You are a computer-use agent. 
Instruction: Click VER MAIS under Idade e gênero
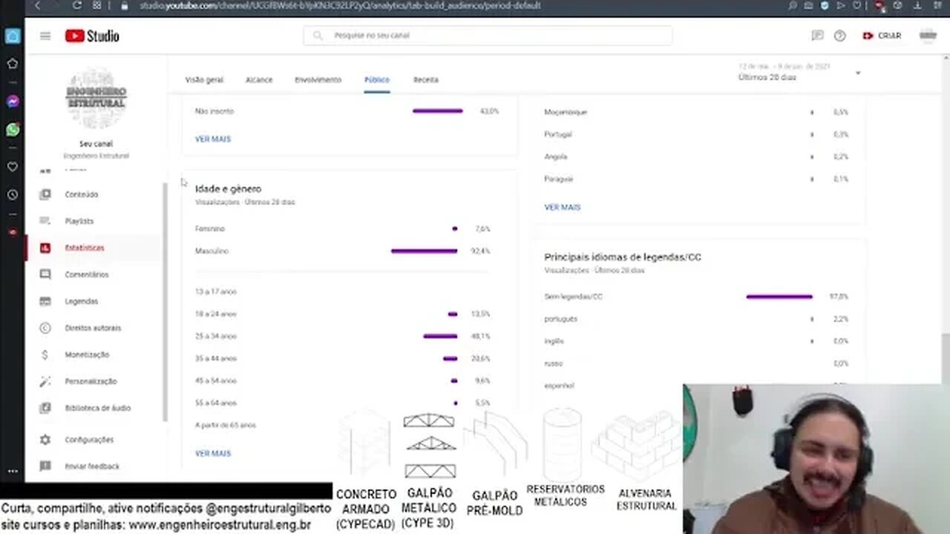pos(213,453)
